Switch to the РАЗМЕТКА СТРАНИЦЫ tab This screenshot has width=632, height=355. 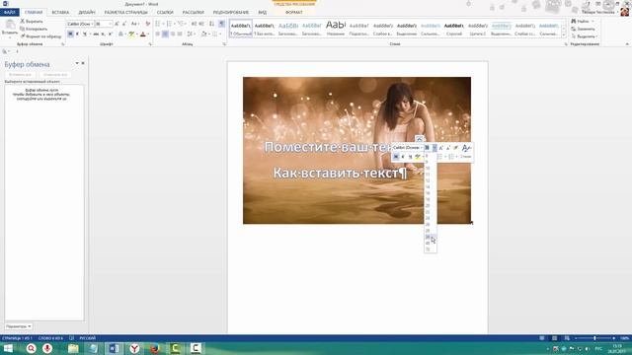pos(125,13)
